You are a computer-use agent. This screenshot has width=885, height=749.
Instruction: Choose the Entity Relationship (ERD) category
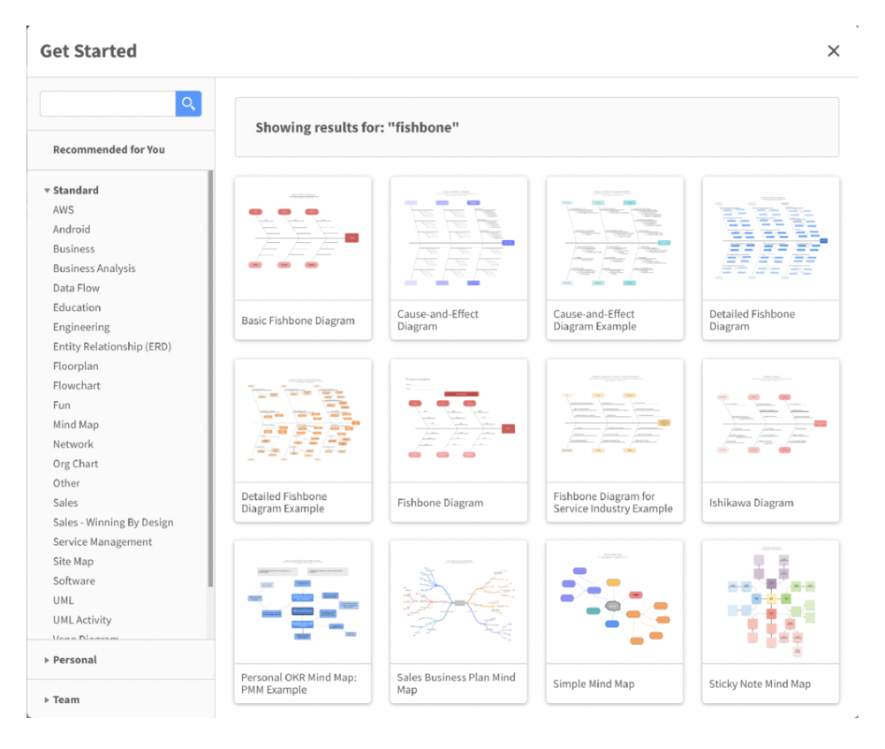(x=112, y=347)
